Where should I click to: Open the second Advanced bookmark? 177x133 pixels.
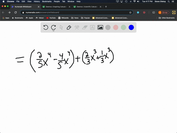pyautogui.click(x=120, y=18)
